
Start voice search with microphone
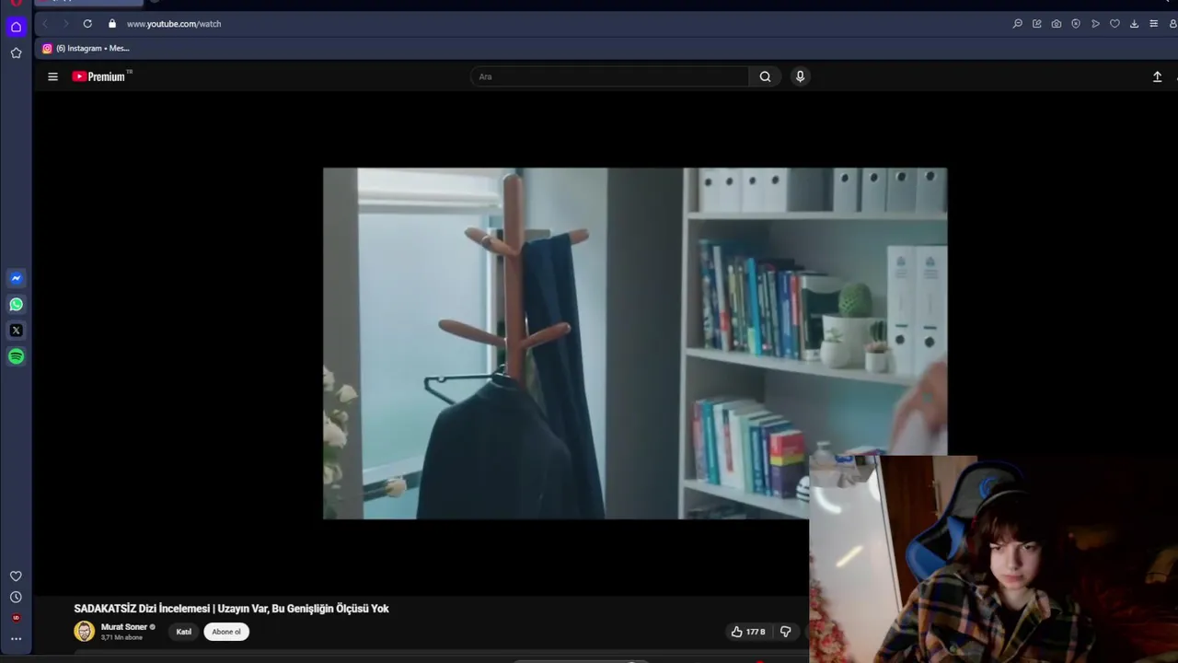click(x=800, y=76)
